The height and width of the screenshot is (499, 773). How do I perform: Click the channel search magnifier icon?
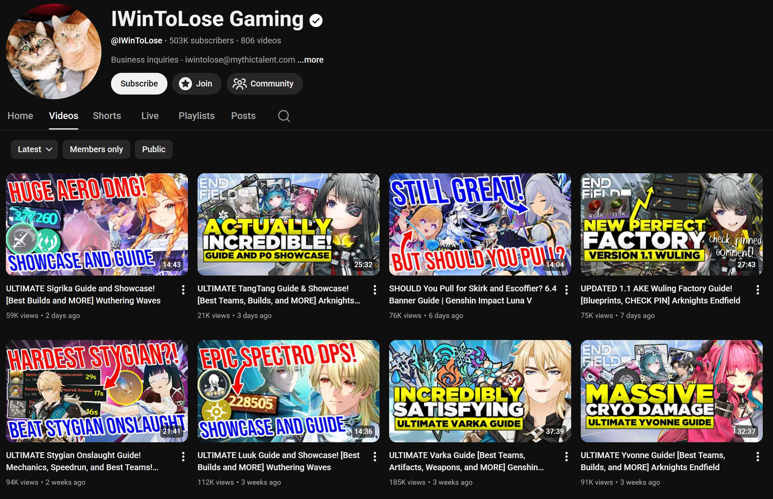[x=284, y=116]
